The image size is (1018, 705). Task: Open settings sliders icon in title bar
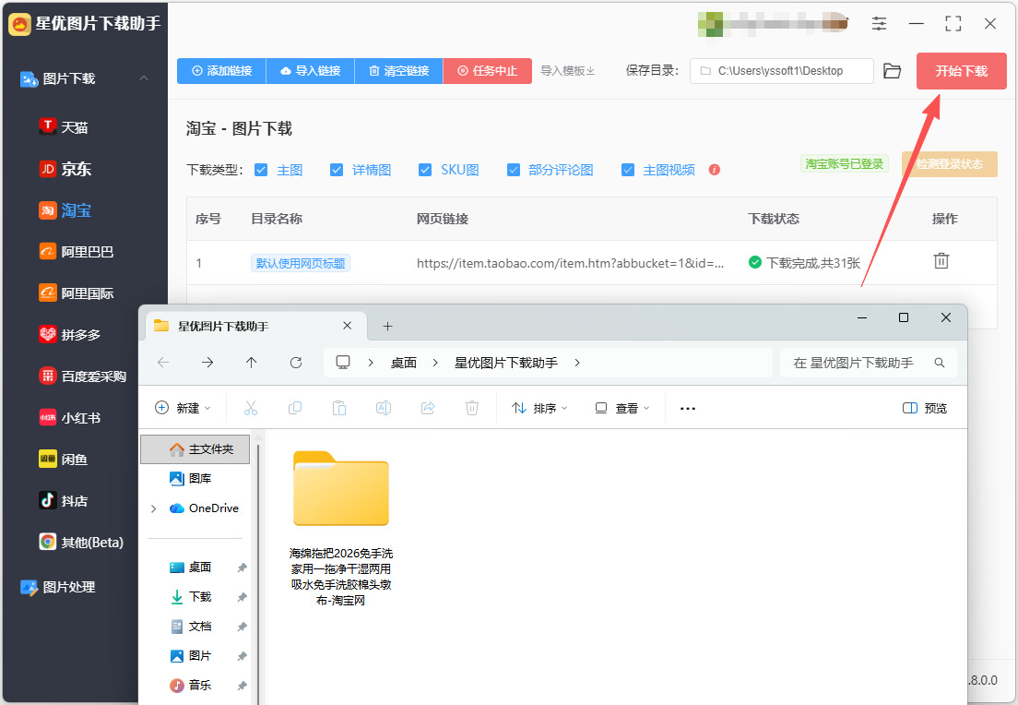click(879, 24)
